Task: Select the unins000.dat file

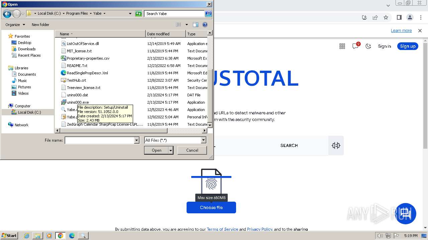Action: 77,95
